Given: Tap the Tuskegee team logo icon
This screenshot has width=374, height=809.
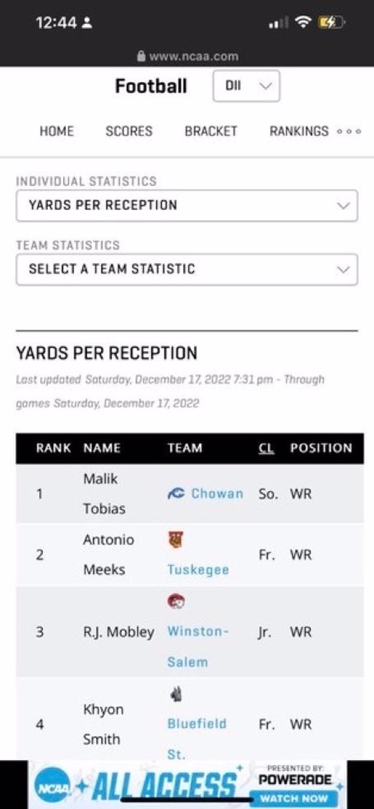Looking at the screenshot, I should pos(175,540).
